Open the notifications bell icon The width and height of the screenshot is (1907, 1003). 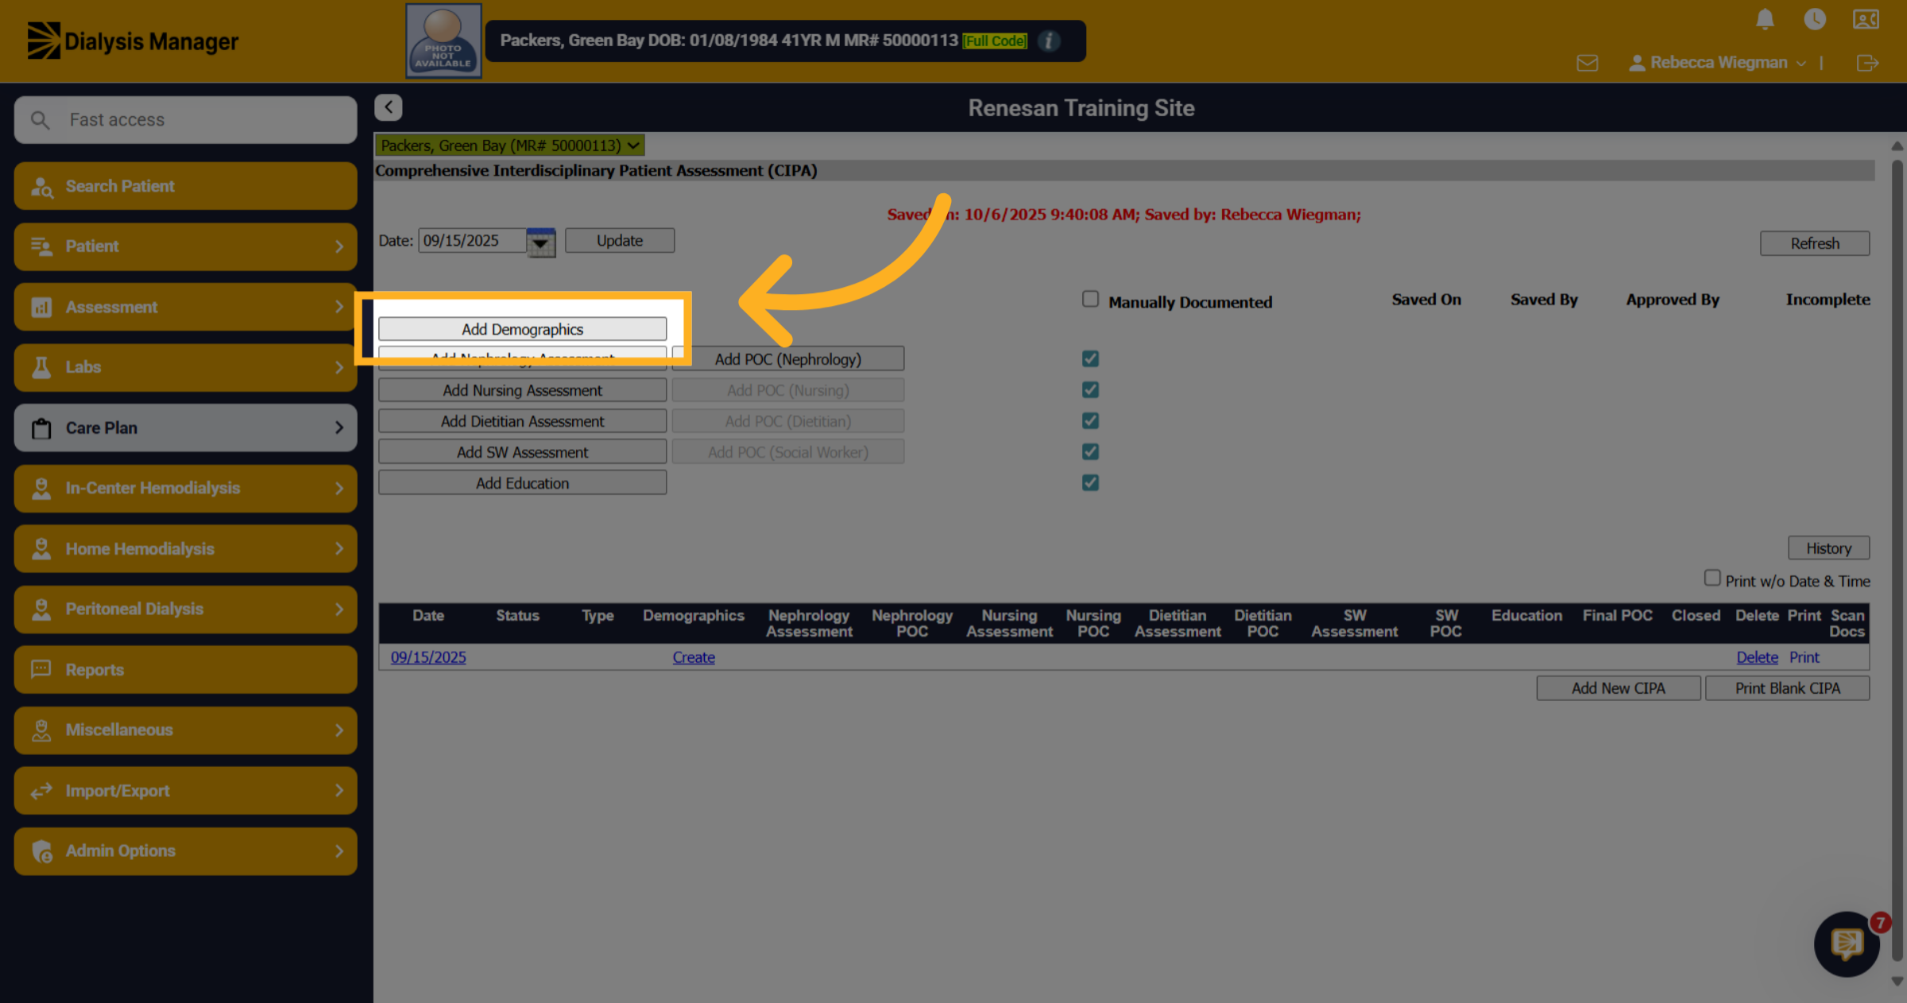click(1764, 19)
